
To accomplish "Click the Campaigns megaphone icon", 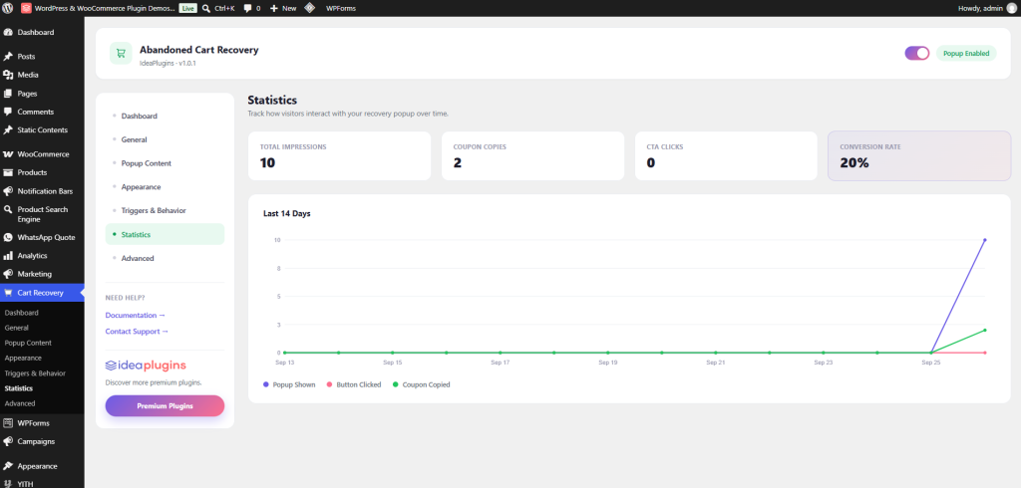I will click(8, 441).
